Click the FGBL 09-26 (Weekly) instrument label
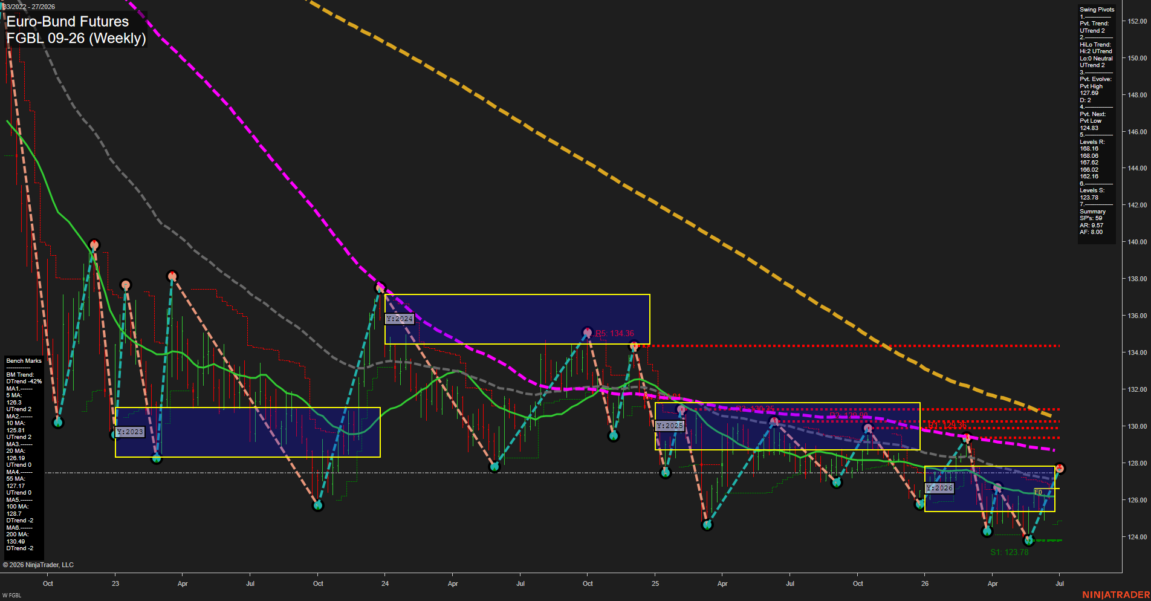The height and width of the screenshot is (601, 1151). (x=76, y=39)
